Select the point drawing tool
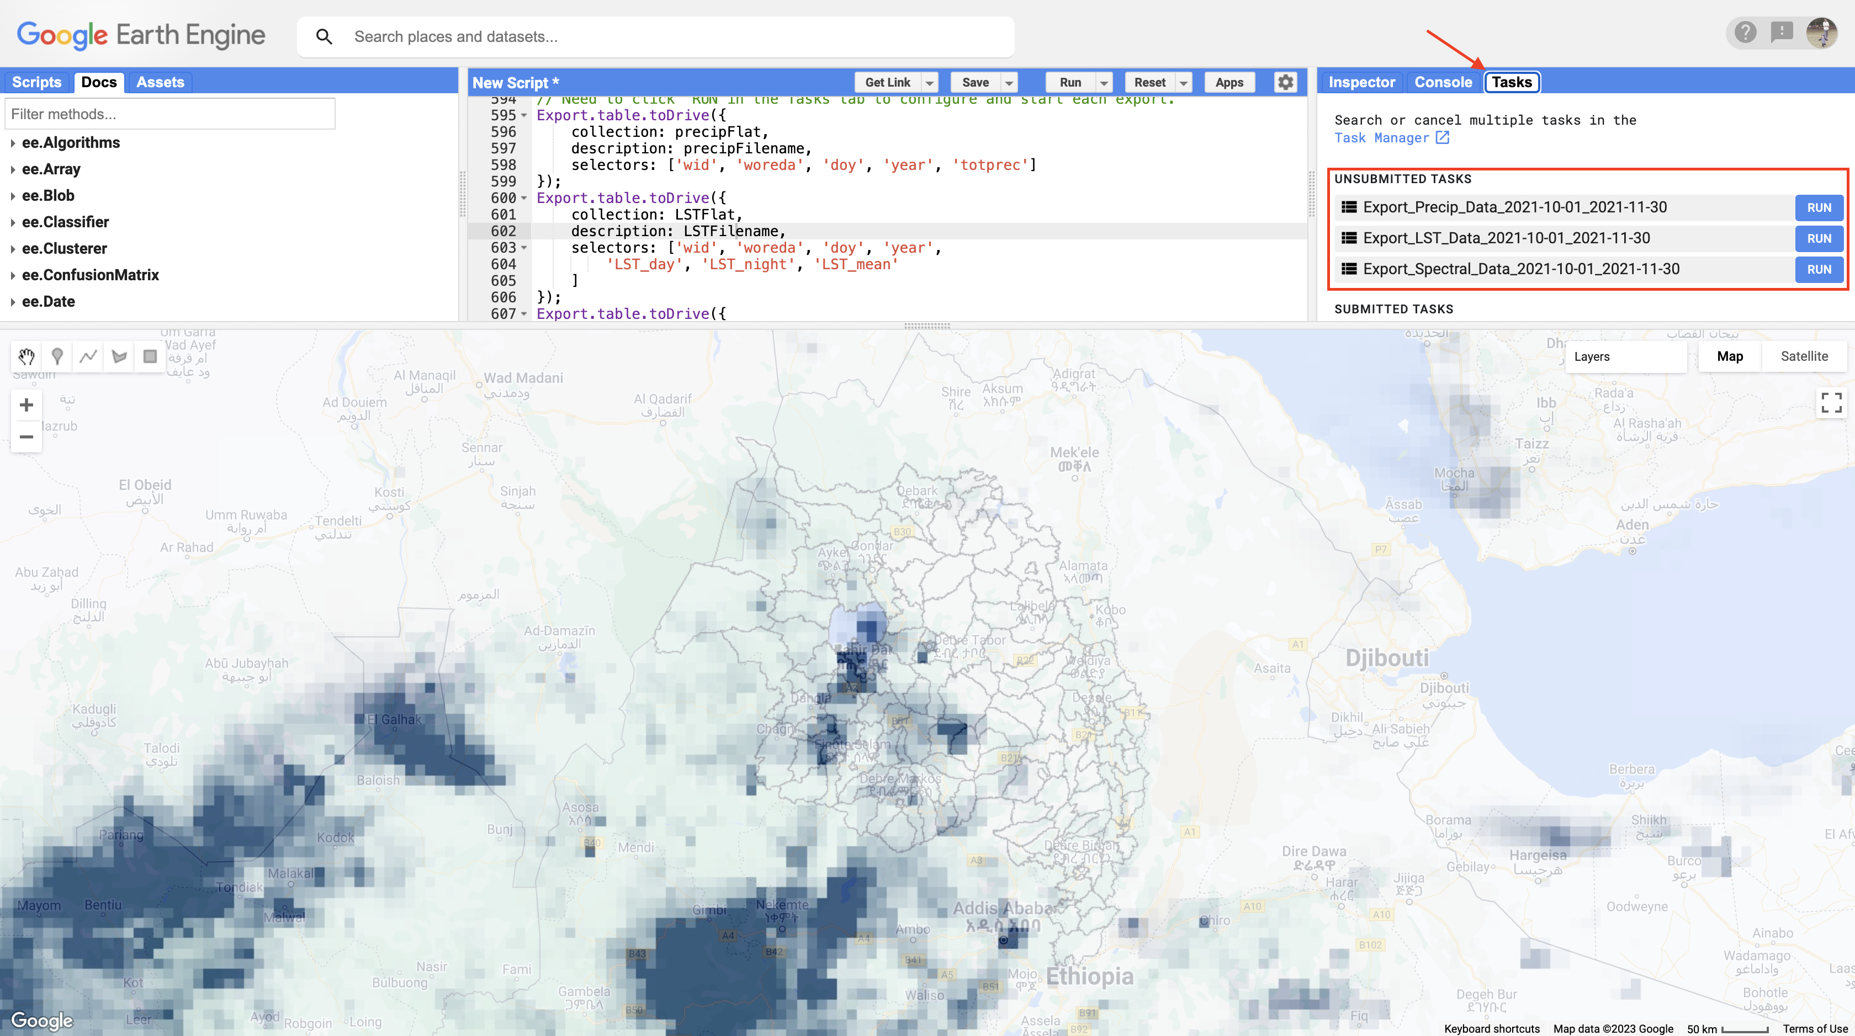The width and height of the screenshot is (1855, 1036). 57,356
